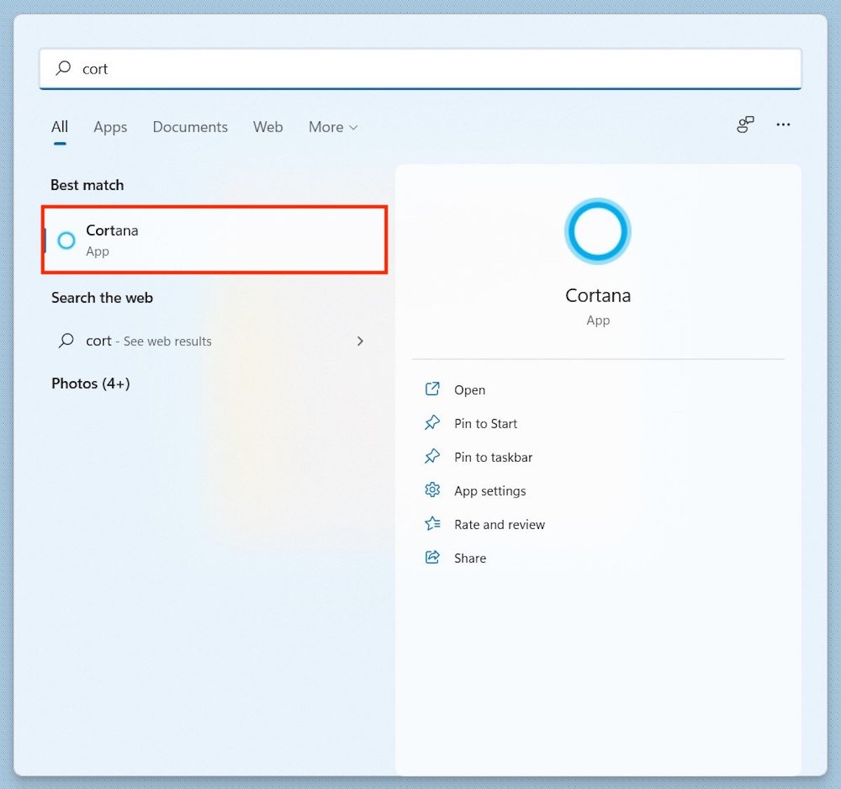841x789 pixels.
Task: Click the Best match heading
Action: (x=87, y=185)
